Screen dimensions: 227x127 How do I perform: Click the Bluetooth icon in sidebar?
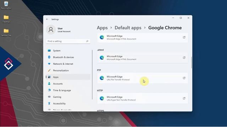click(49, 57)
